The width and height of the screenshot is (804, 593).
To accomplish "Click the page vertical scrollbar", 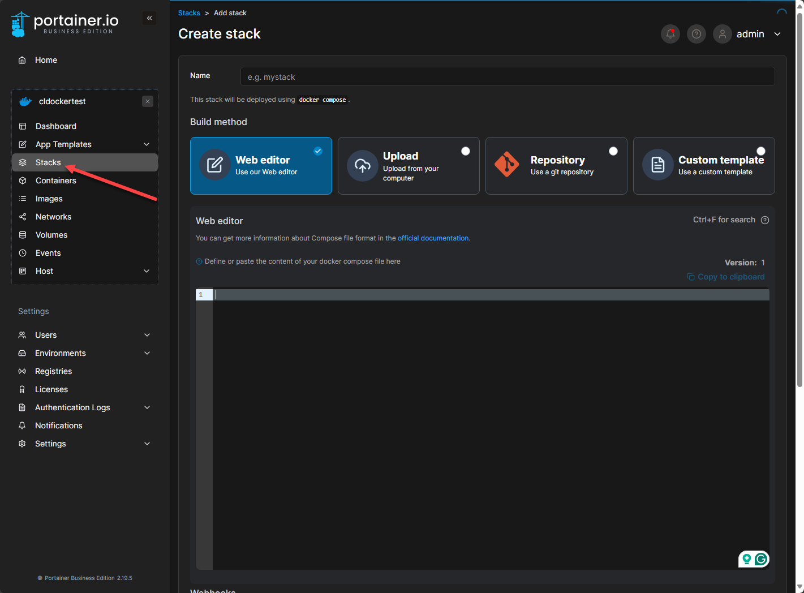I will click(x=799, y=198).
